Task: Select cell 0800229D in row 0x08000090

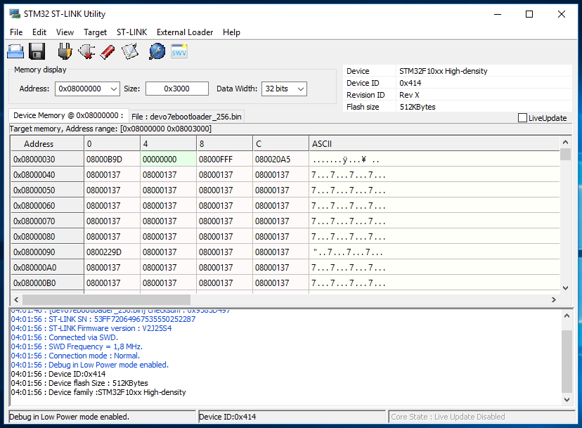Action: click(x=112, y=252)
